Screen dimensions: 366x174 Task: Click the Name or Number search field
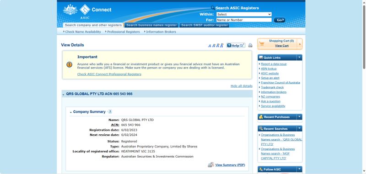pyautogui.click(x=244, y=20)
